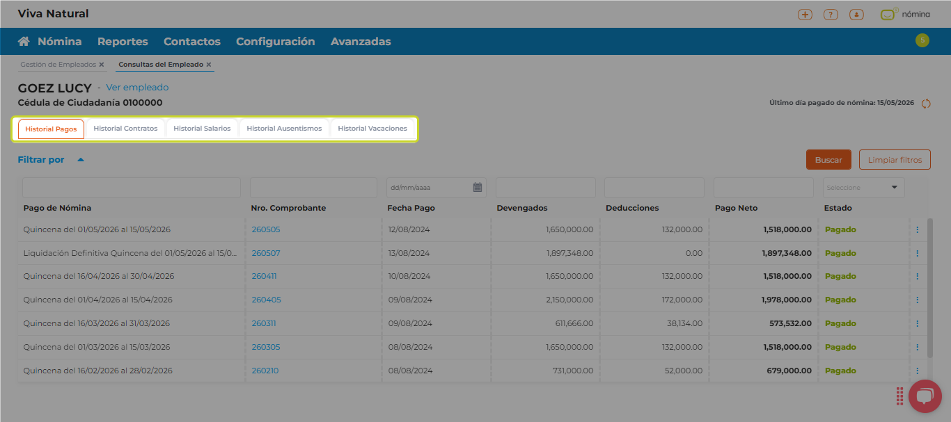
Task: Open row options for comprobante 260507
Action: [x=917, y=253]
